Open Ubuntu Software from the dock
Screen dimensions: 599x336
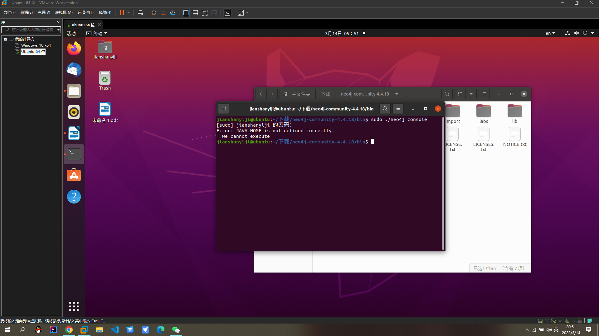(74, 175)
